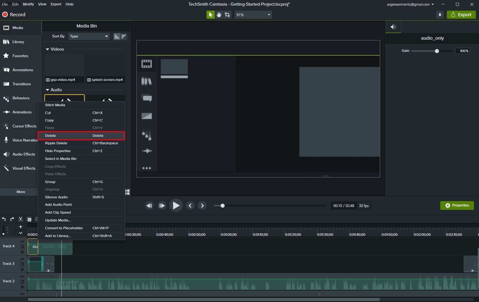This screenshot has width=479, height=302.
Task: Click the Properties button
Action: (457, 205)
